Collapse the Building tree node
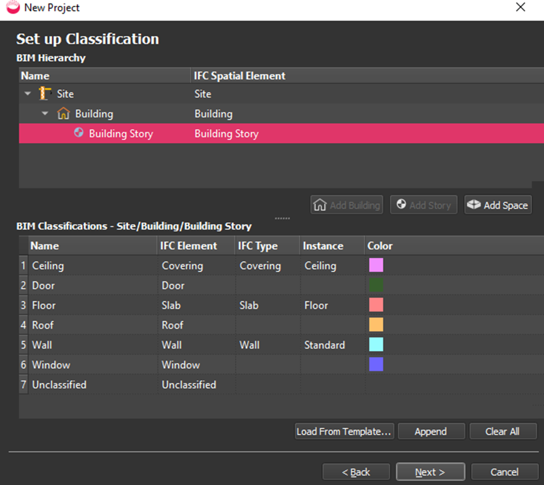544x485 pixels. (x=46, y=114)
